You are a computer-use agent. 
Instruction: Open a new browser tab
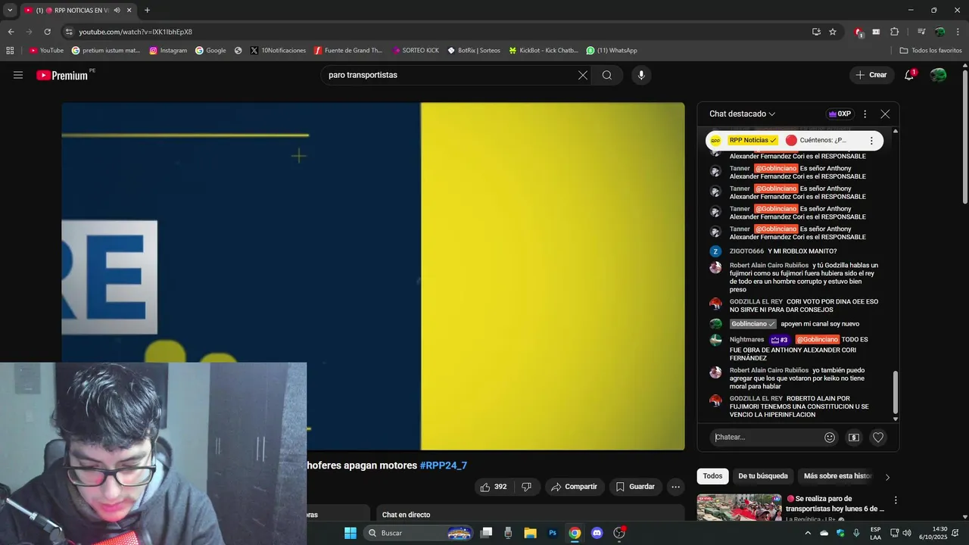(x=147, y=10)
